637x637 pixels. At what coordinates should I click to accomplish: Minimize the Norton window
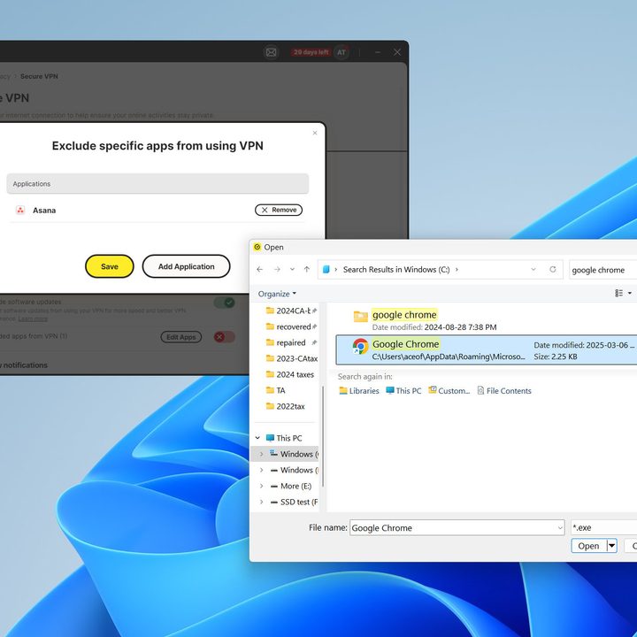click(378, 52)
